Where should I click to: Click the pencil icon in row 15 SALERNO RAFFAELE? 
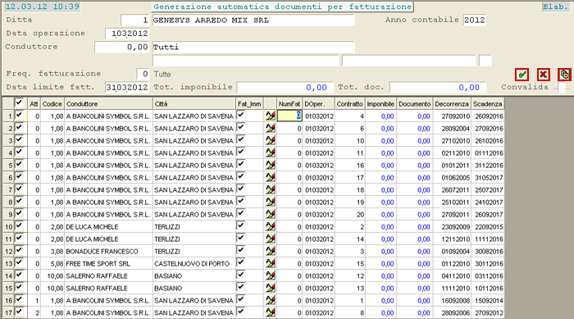[x=270, y=288]
